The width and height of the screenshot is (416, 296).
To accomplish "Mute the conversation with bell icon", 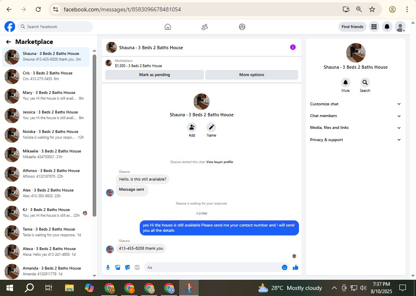I will pos(345,83).
